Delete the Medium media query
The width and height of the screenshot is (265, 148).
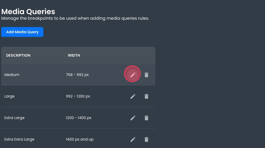pyautogui.click(x=146, y=75)
